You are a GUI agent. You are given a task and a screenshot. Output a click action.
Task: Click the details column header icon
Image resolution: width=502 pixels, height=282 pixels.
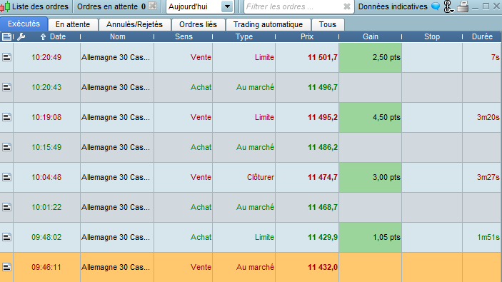click(6, 37)
